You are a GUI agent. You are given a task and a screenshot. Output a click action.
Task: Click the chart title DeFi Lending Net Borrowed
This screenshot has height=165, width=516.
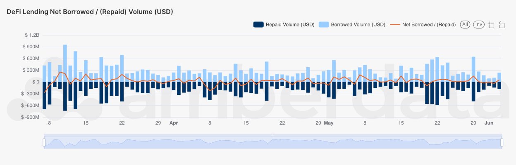click(90, 12)
